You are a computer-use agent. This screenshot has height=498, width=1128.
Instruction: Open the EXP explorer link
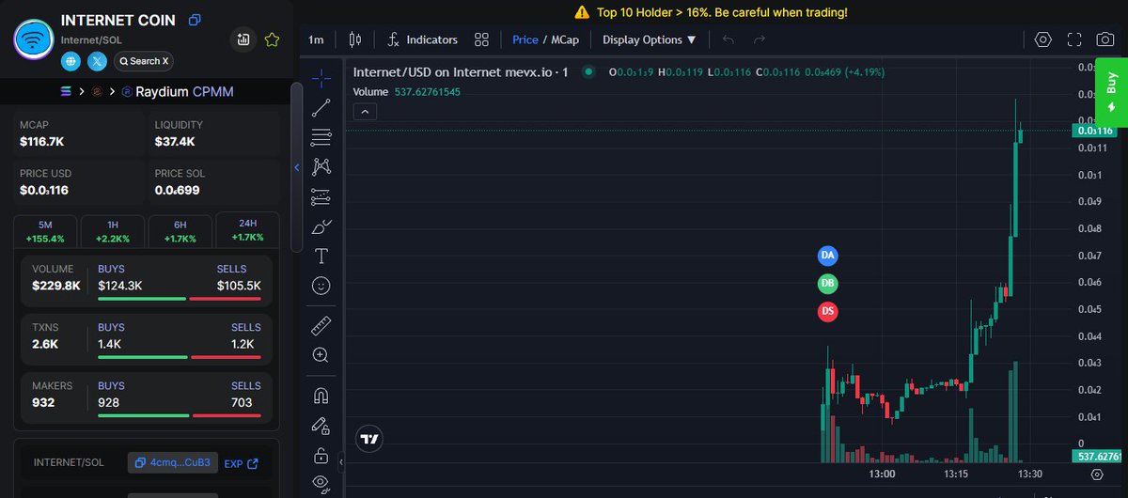tap(242, 463)
